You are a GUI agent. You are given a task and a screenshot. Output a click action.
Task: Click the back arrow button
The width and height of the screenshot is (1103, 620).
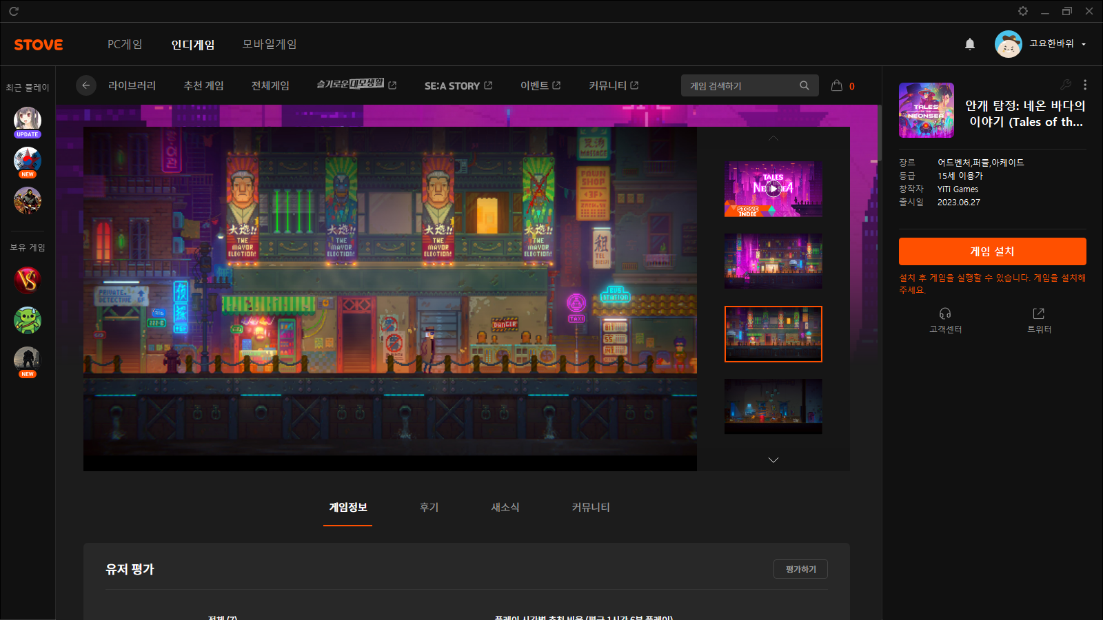(85, 85)
